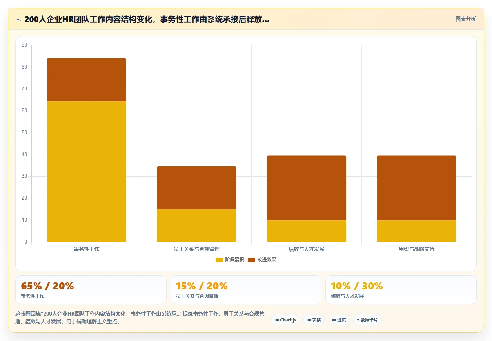Click the 事务性工作 caption in the first card
This screenshot has width=492, height=341.
pos(33,296)
